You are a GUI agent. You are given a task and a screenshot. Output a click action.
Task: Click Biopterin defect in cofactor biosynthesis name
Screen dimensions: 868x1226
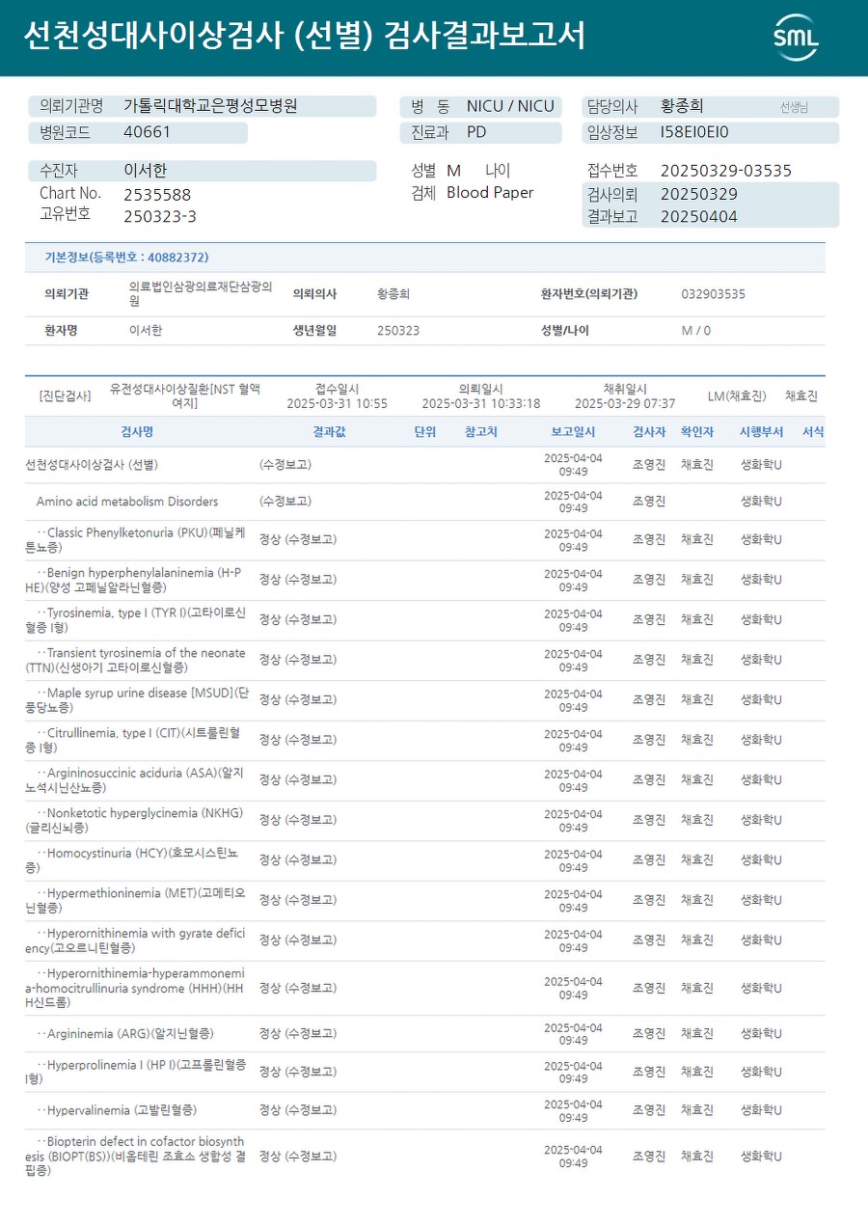[135, 1156]
